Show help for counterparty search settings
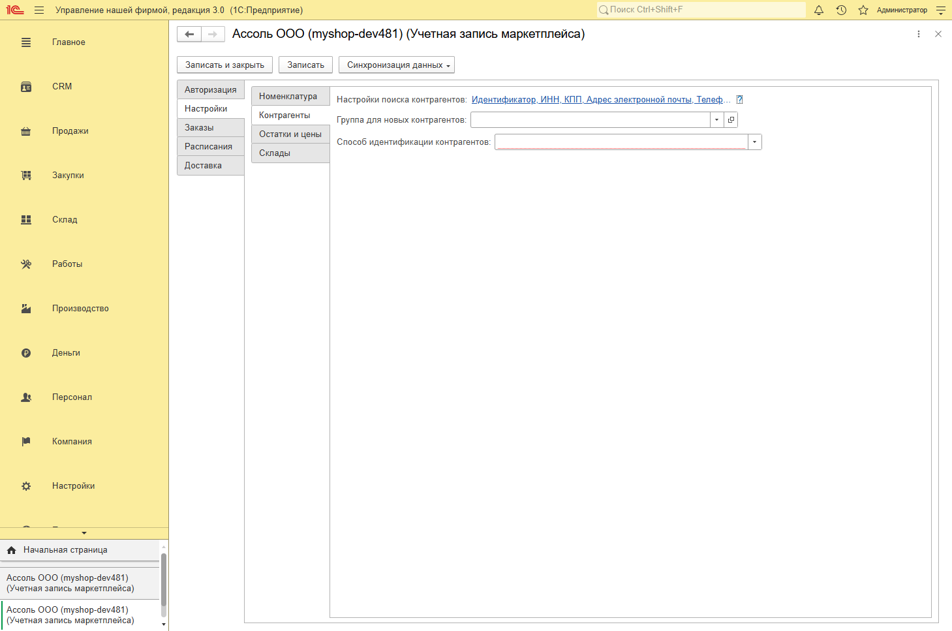The width and height of the screenshot is (952, 631). [x=739, y=100]
